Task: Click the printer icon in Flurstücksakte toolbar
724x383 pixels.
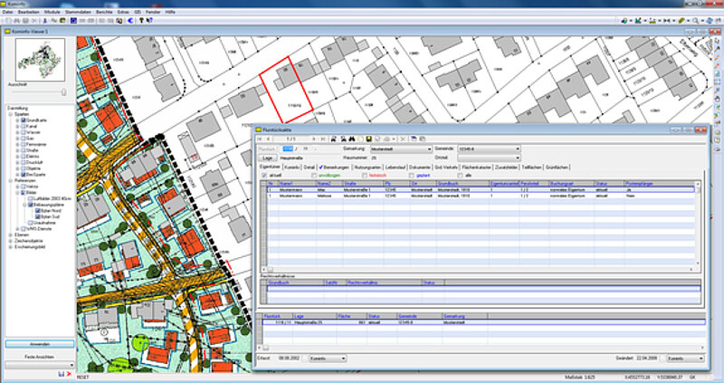Action: [386, 139]
